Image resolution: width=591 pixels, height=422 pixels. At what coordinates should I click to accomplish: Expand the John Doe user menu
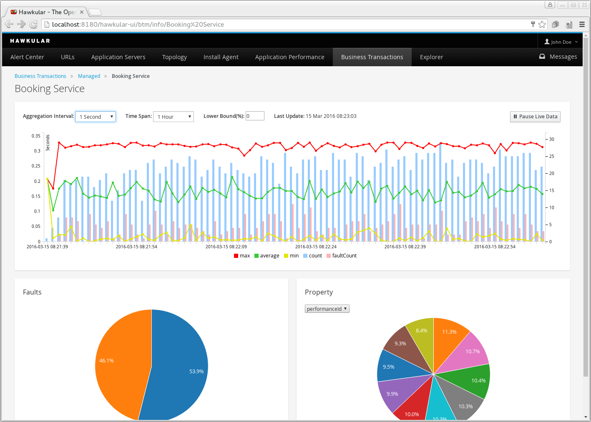(x=561, y=42)
